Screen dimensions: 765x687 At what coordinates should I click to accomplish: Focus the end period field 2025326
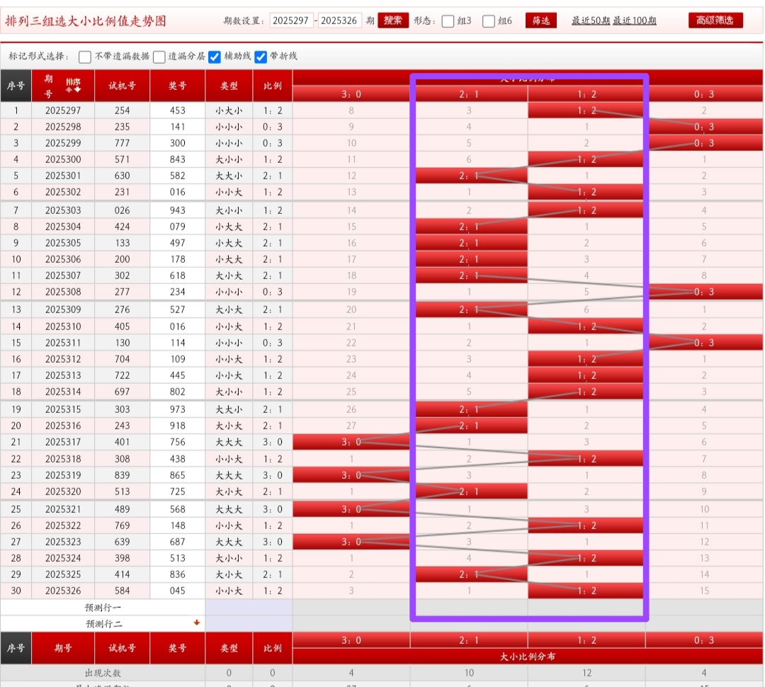click(x=340, y=21)
